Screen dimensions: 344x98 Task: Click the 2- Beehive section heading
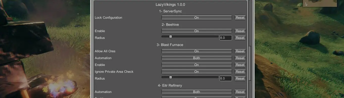pyautogui.click(x=170, y=24)
